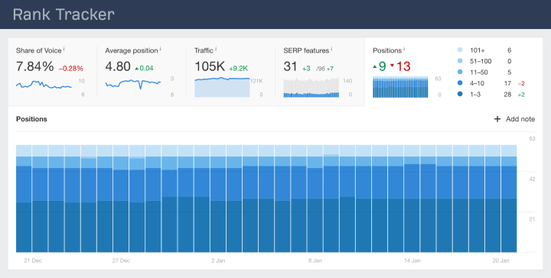Image resolution: width=551 pixels, height=278 pixels.
Task: Click the 20 Jan axis date label
Action: (500, 260)
